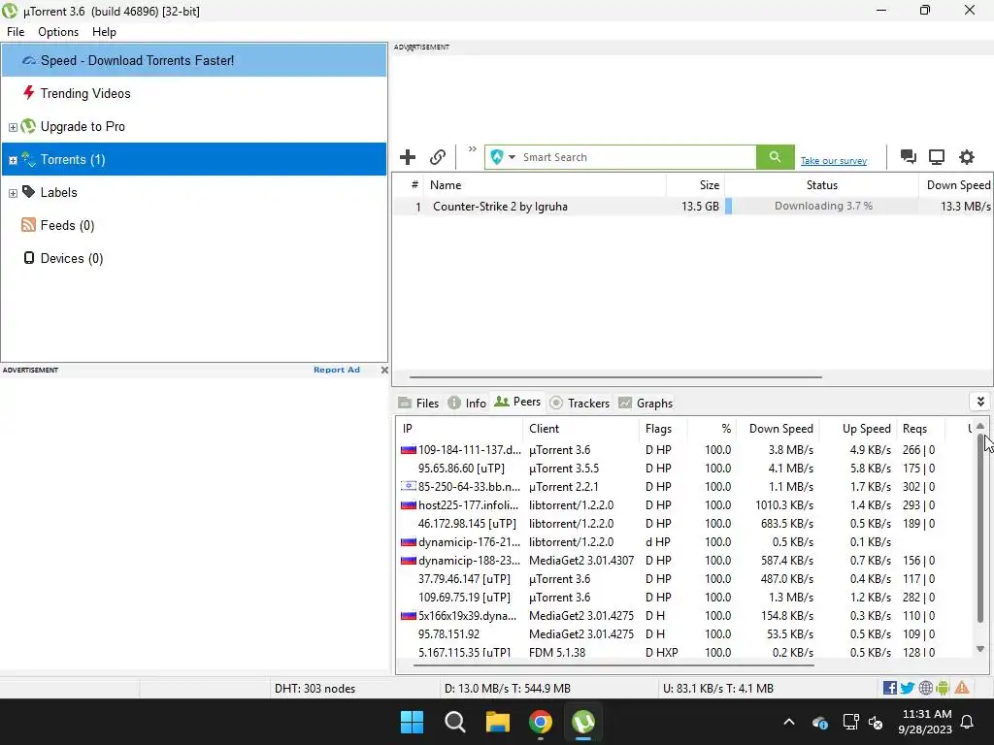Click the Twitter icon in status bar
Screen dimensions: 994x745
click(x=908, y=688)
